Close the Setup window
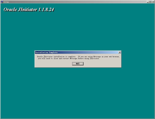 (153, 2)
